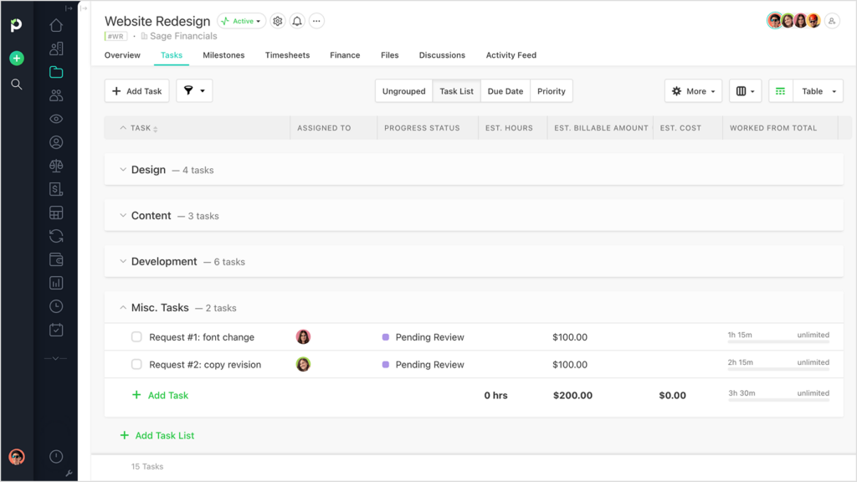This screenshot has height=482, width=857.
Task: Switch to the Milestones tab
Action: pos(223,55)
